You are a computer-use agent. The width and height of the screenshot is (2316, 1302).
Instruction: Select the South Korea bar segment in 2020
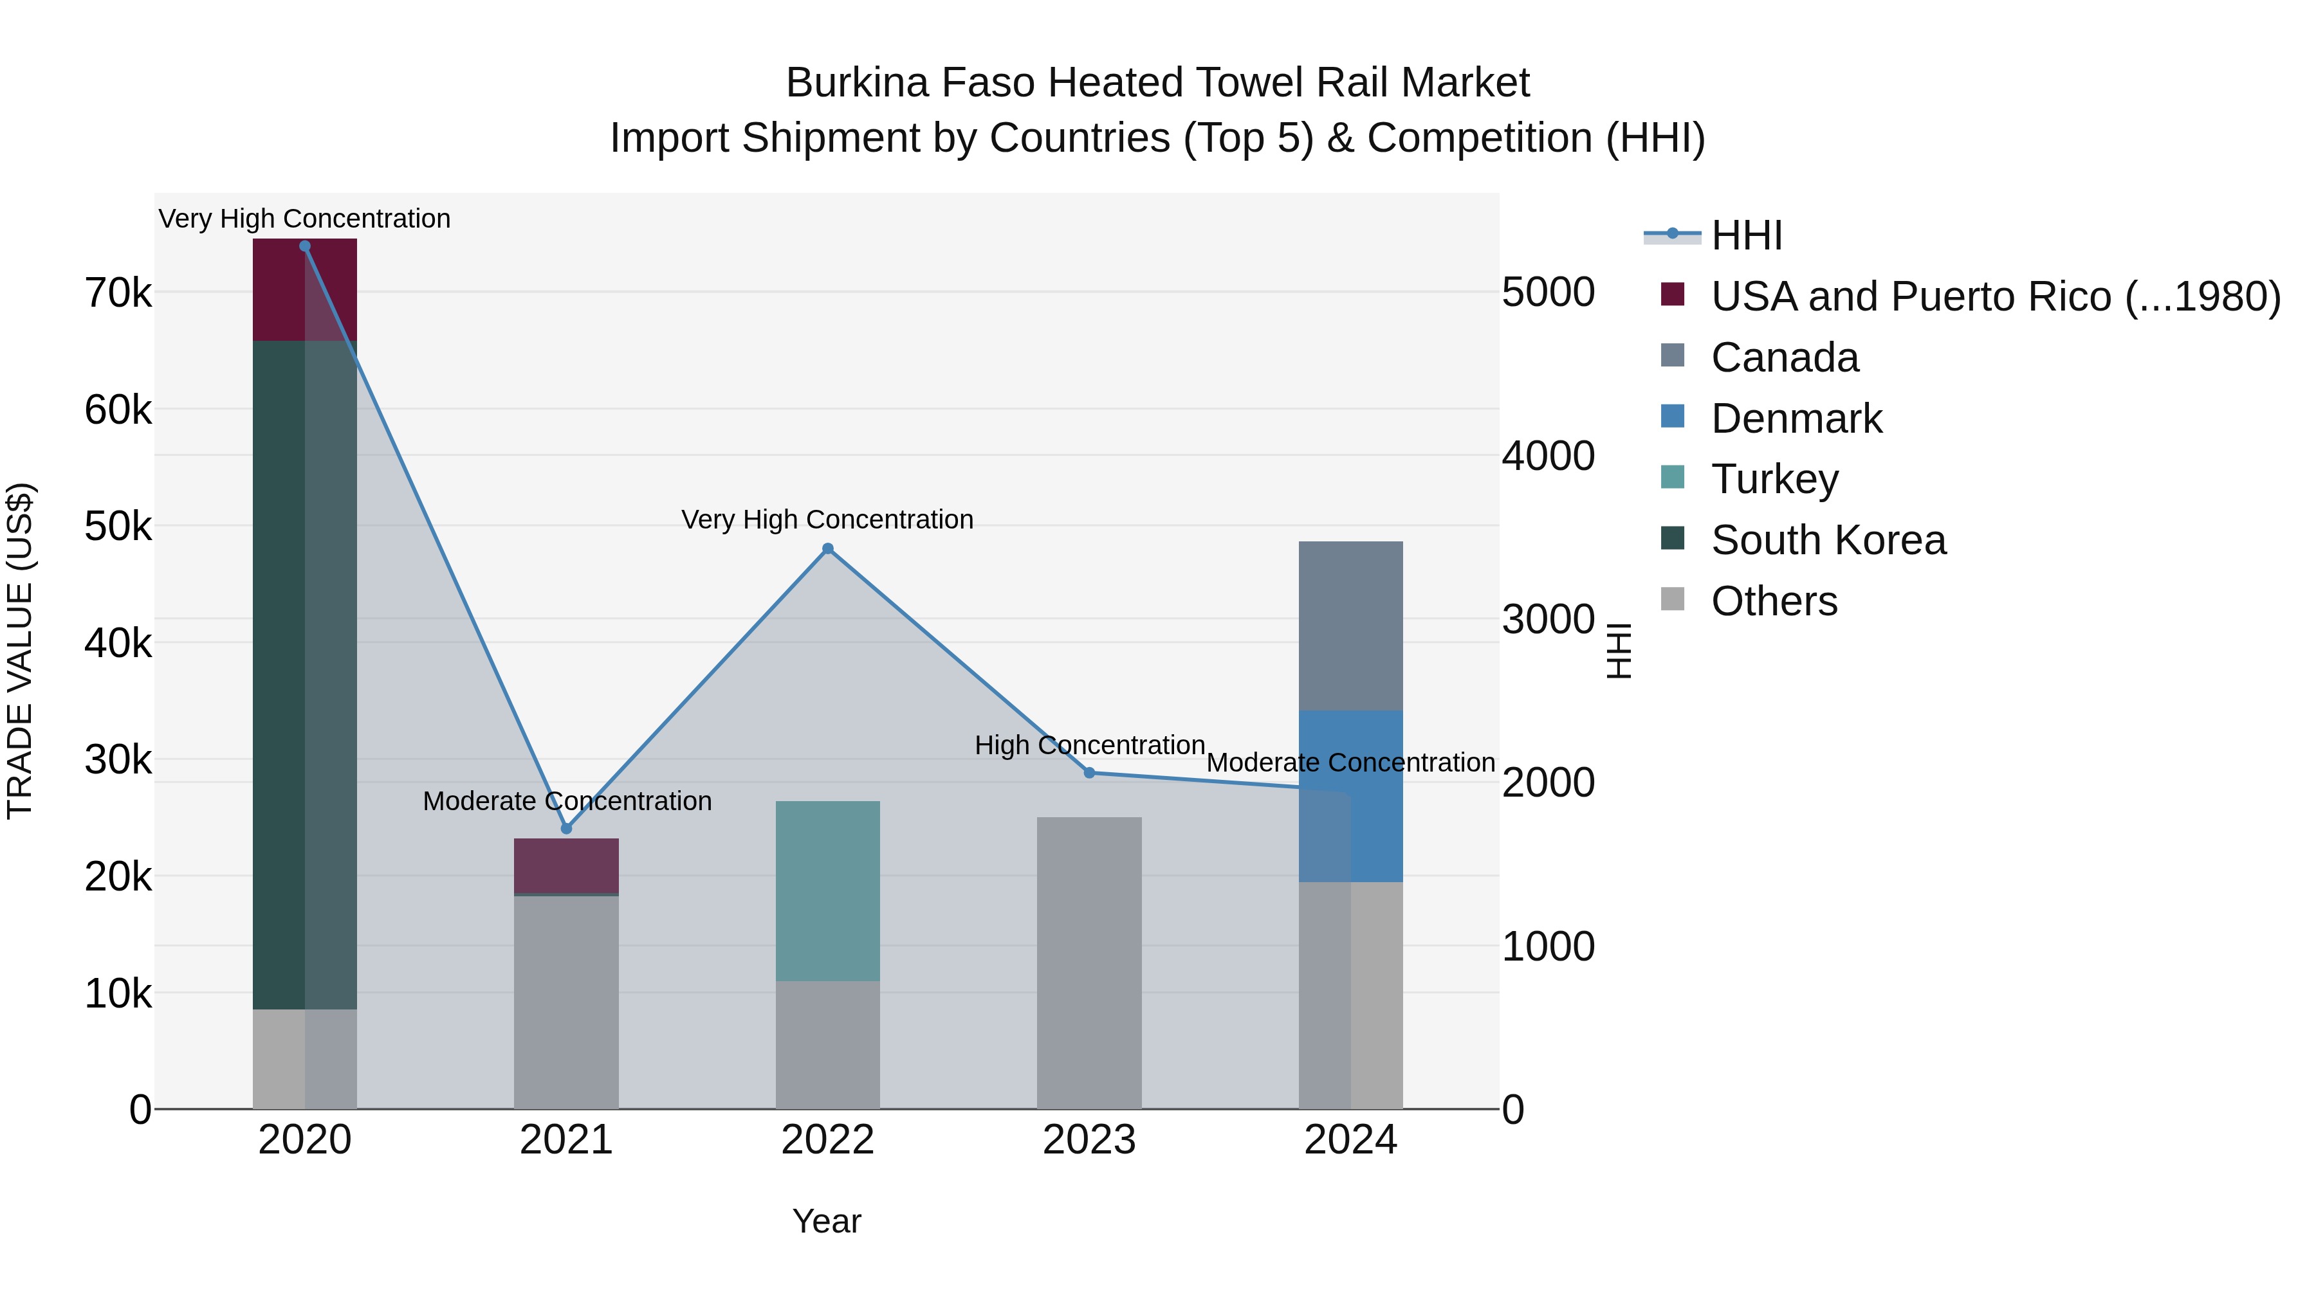click(x=305, y=675)
